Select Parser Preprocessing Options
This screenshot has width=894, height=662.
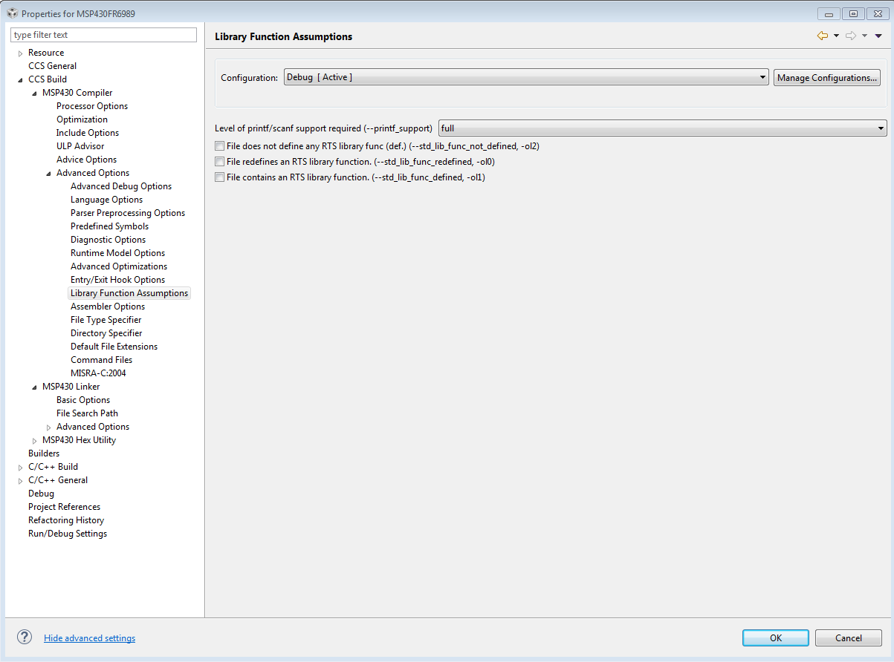pyautogui.click(x=128, y=213)
